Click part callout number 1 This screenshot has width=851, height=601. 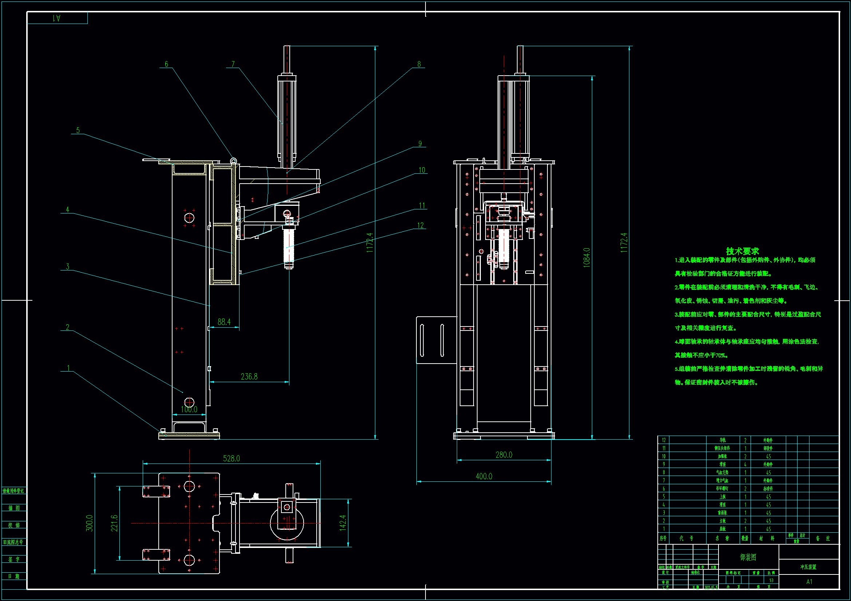point(68,368)
